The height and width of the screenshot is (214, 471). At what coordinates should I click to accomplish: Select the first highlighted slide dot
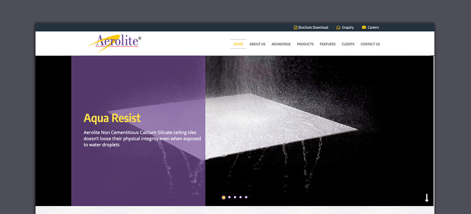(x=224, y=197)
